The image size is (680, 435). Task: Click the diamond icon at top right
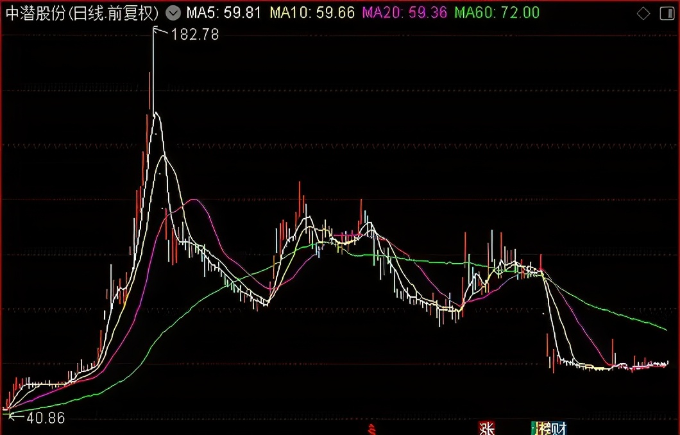[x=643, y=13]
